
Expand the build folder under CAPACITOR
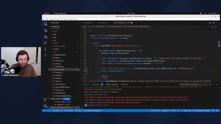tap(55, 31)
